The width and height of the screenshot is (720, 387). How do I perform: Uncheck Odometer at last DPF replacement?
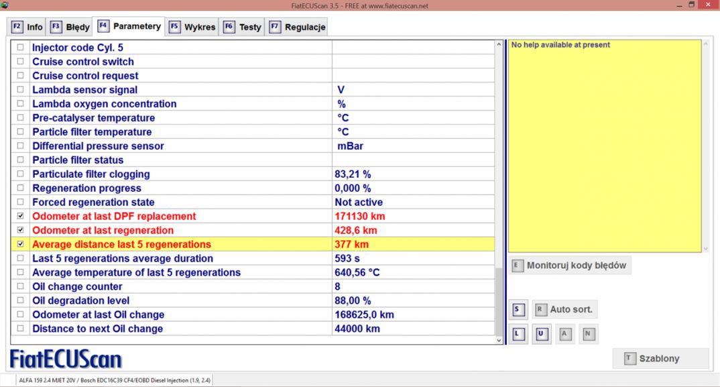coord(20,217)
